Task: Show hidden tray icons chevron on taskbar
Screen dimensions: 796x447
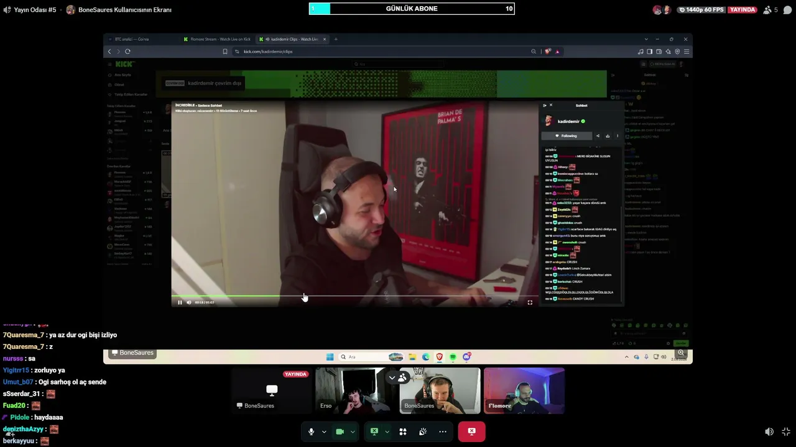Action: pyautogui.click(x=626, y=357)
